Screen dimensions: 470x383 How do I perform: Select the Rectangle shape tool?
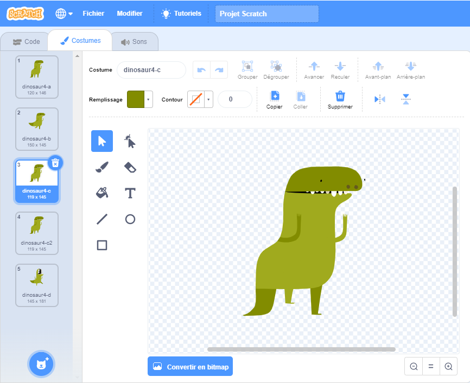point(102,245)
